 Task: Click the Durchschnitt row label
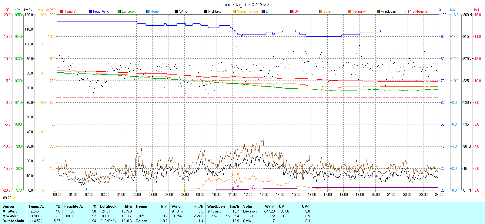13,221
